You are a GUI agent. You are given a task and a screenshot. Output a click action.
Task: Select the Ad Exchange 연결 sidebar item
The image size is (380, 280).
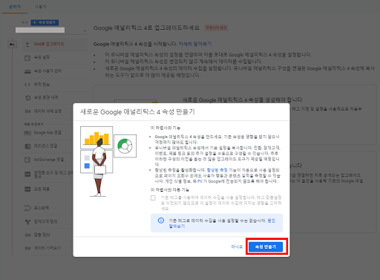click(x=48, y=160)
